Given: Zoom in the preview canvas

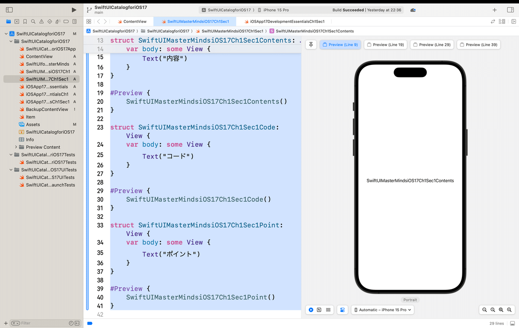Looking at the screenshot, I should [509, 310].
